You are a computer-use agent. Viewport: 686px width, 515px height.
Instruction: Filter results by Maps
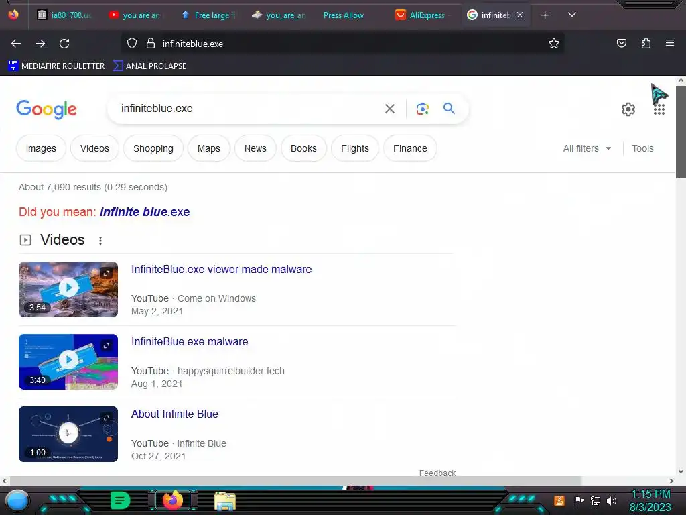click(209, 148)
